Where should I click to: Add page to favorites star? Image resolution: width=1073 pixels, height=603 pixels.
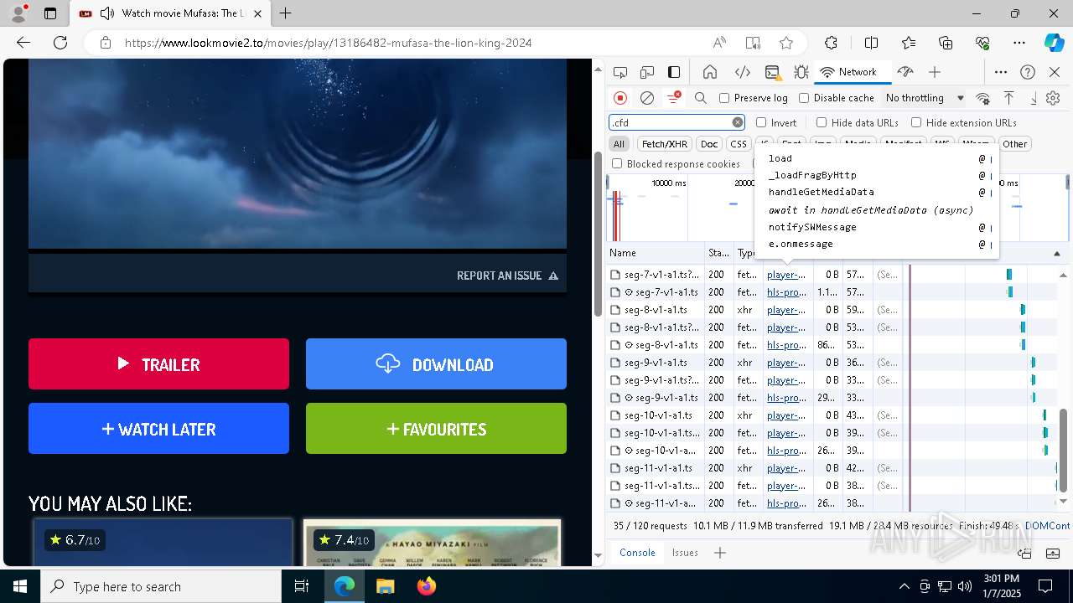coord(785,43)
